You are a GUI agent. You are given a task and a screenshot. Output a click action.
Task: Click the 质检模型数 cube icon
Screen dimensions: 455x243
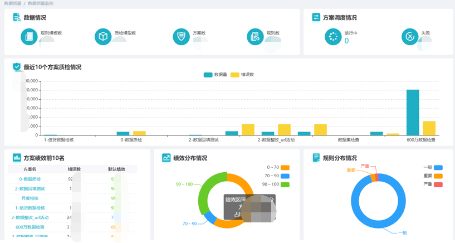(103, 37)
